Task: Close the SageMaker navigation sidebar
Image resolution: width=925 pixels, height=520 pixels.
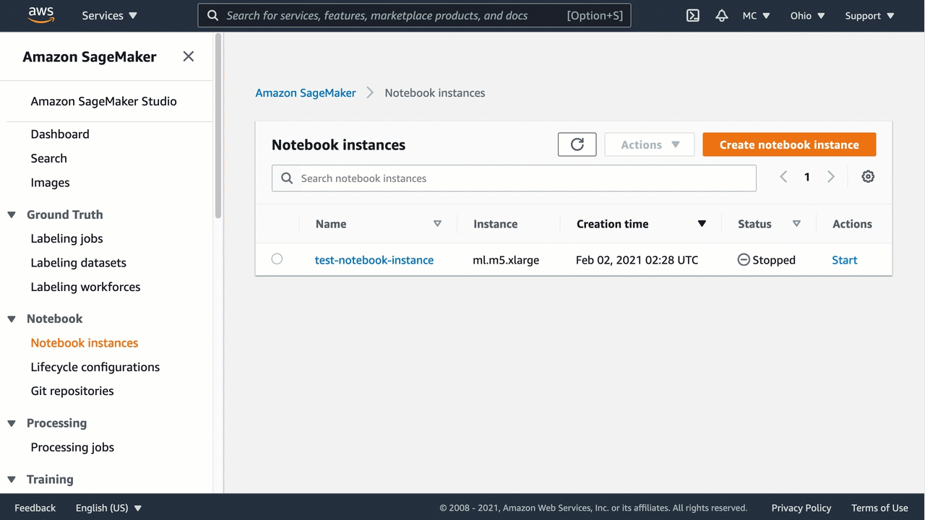Action: click(188, 56)
